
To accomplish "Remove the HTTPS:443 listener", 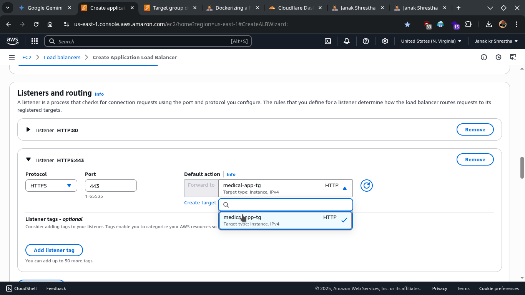I will pyautogui.click(x=475, y=159).
